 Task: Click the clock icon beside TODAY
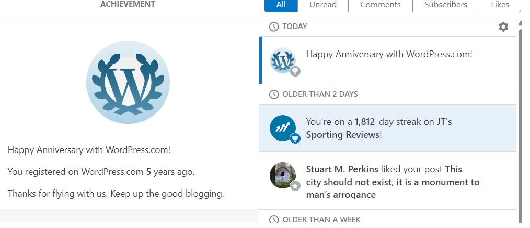click(x=274, y=27)
